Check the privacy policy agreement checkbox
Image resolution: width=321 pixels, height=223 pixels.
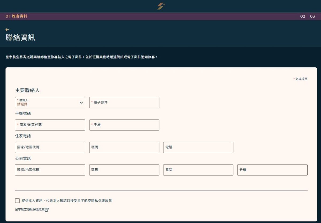(x=17, y=201)
